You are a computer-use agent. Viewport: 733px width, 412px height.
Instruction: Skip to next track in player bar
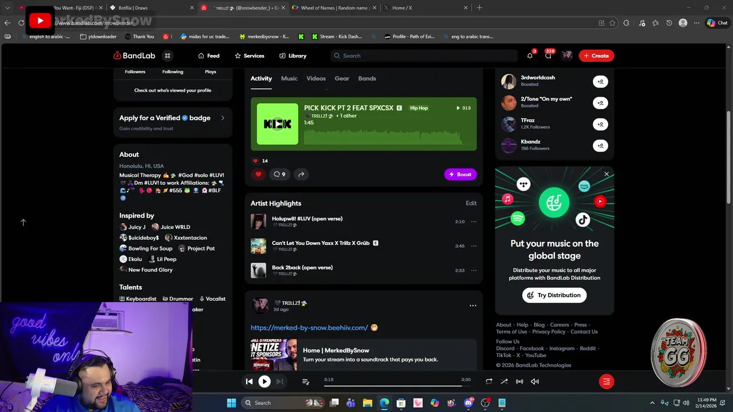279,381
